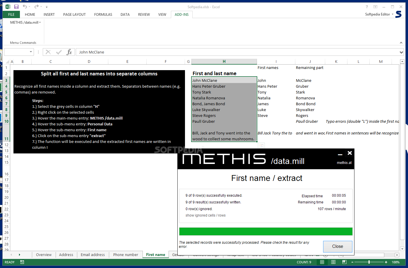
Task: Minimize the METHIS dialog
Action: coord(340,154)
